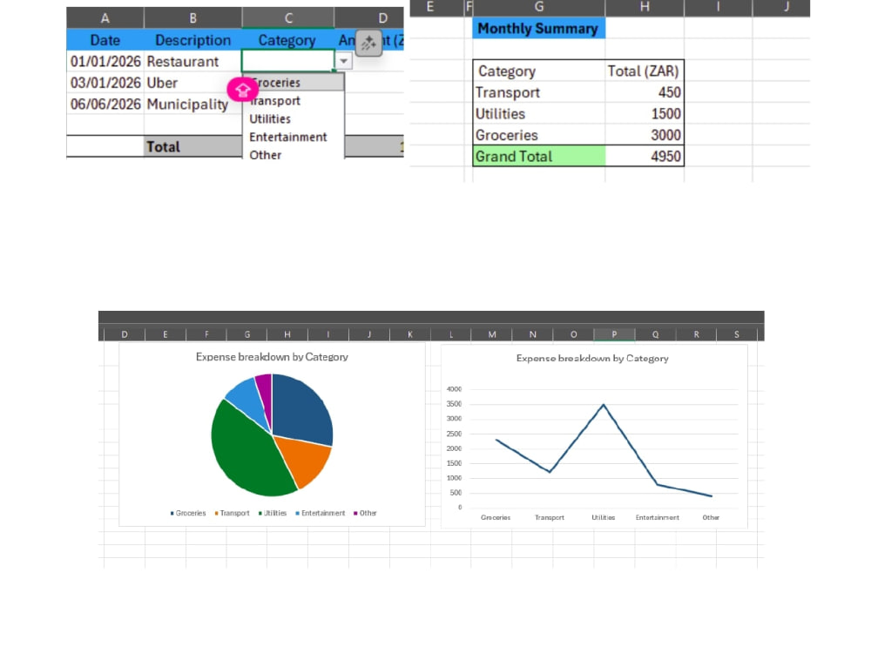Click the Monthly Summary title cell
Viewport: 871px width, 653px height.
pyautogui.click(x=538, y=29)
